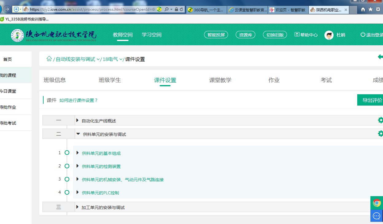Open 自动线安装与调试 breadcrumb dropdown
Viewport: 383px width, 224px height.
[98, 59]
